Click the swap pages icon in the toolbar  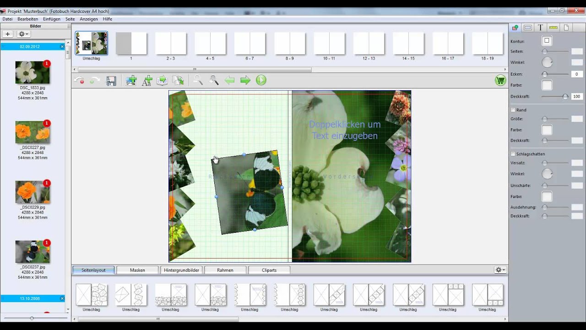tap(178, 81)
